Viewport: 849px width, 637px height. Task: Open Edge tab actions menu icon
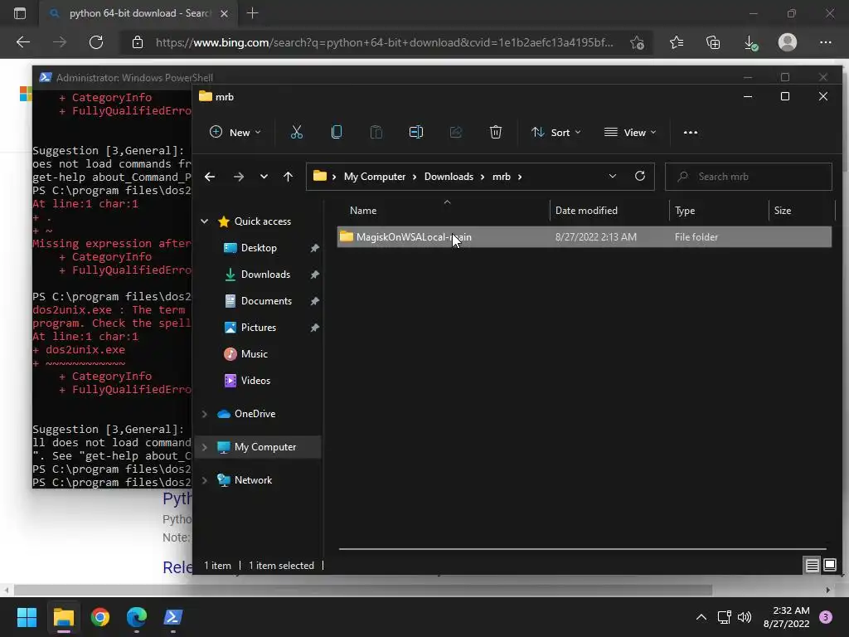(20, 13)
